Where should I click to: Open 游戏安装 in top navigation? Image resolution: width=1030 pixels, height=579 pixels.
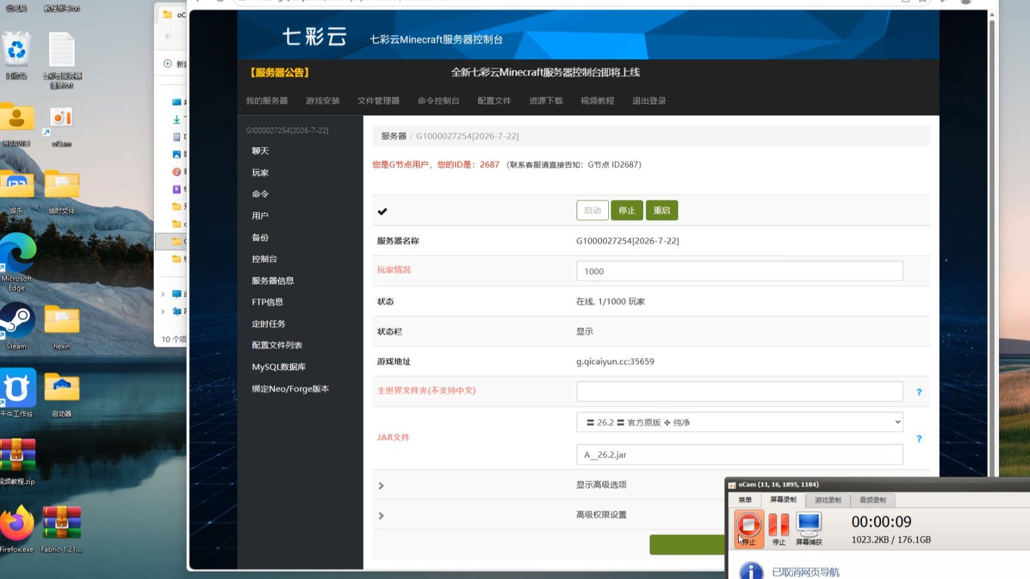(322, 100)
